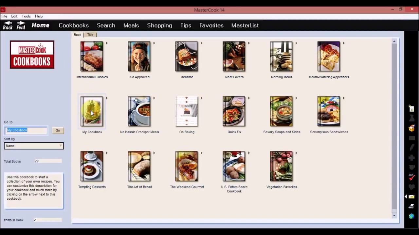Click the globe web icon in right toolbar

[411, 216]
